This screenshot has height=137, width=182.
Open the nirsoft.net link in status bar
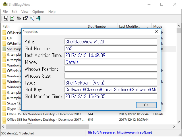click(x=135, y=132)
